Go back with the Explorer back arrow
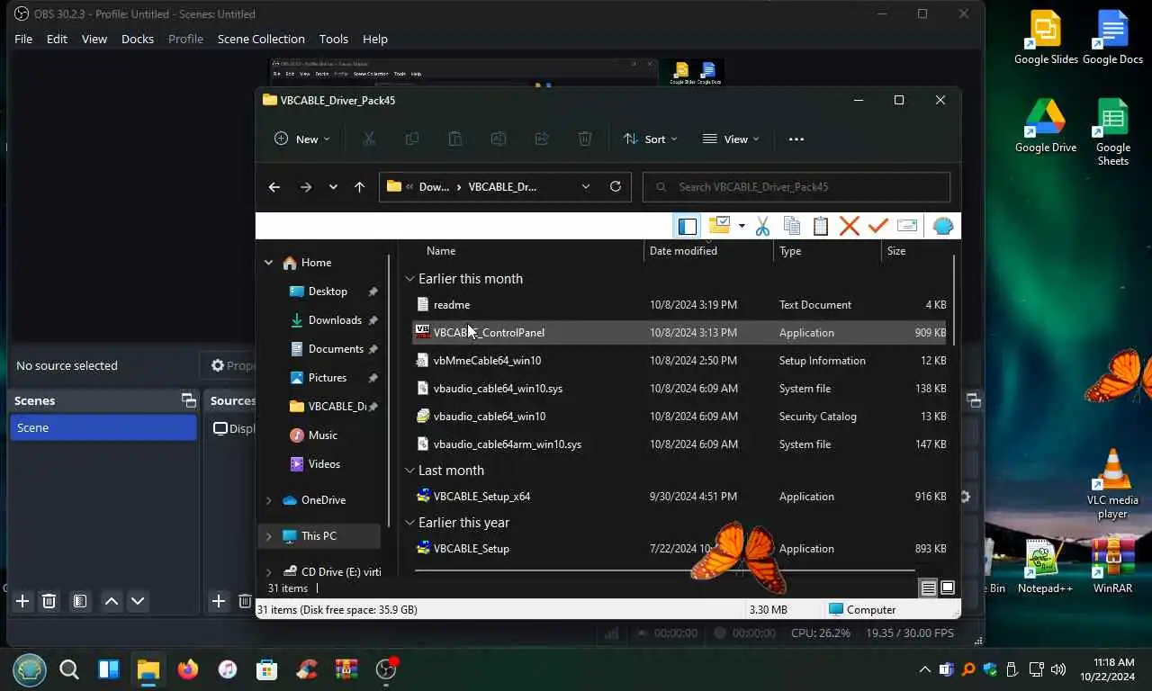Image resolution: width=1152 pixels, height=691 pixels. coord(274,187)
